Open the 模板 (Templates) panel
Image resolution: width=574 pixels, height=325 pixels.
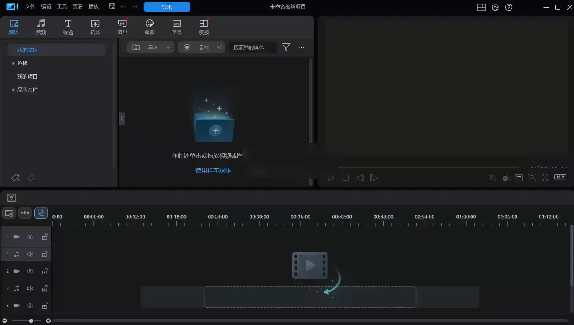(x=203, y=26)
